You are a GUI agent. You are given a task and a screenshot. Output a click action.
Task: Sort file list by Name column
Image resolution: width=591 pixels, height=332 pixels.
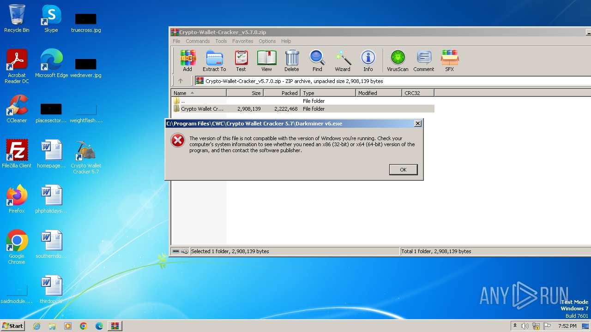[x=199, y=93]
